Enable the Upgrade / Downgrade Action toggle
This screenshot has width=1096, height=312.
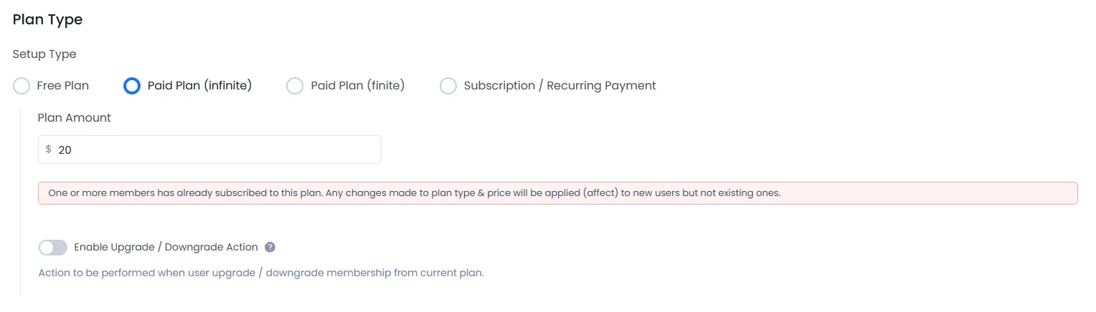(53, 248)
